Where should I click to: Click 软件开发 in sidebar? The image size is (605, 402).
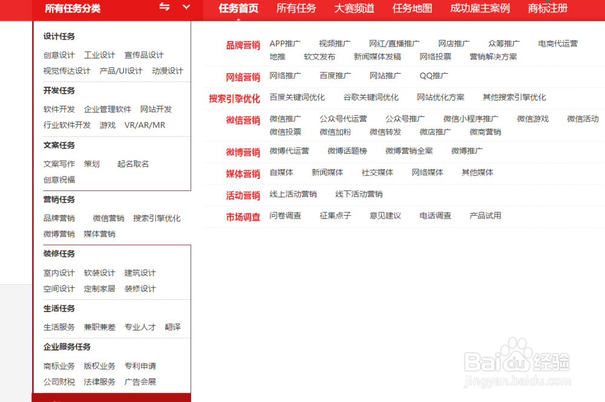[59, 109]
